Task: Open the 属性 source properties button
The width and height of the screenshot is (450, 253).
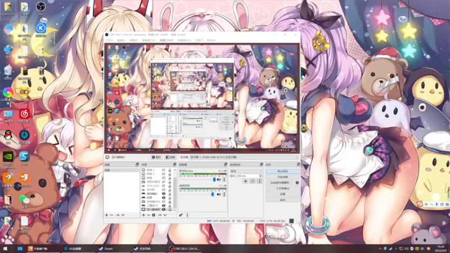Action: coord(156,157)
